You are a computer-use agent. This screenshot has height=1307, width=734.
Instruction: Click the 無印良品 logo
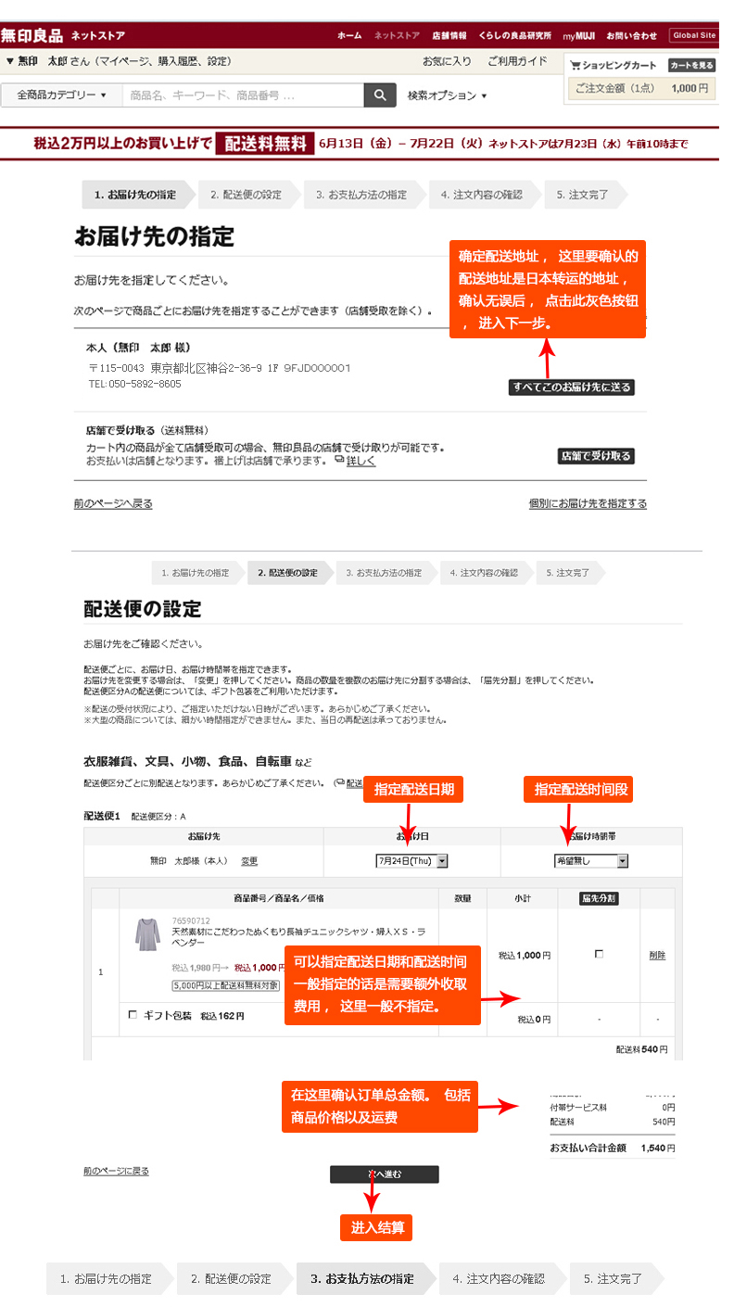(32, 36)
